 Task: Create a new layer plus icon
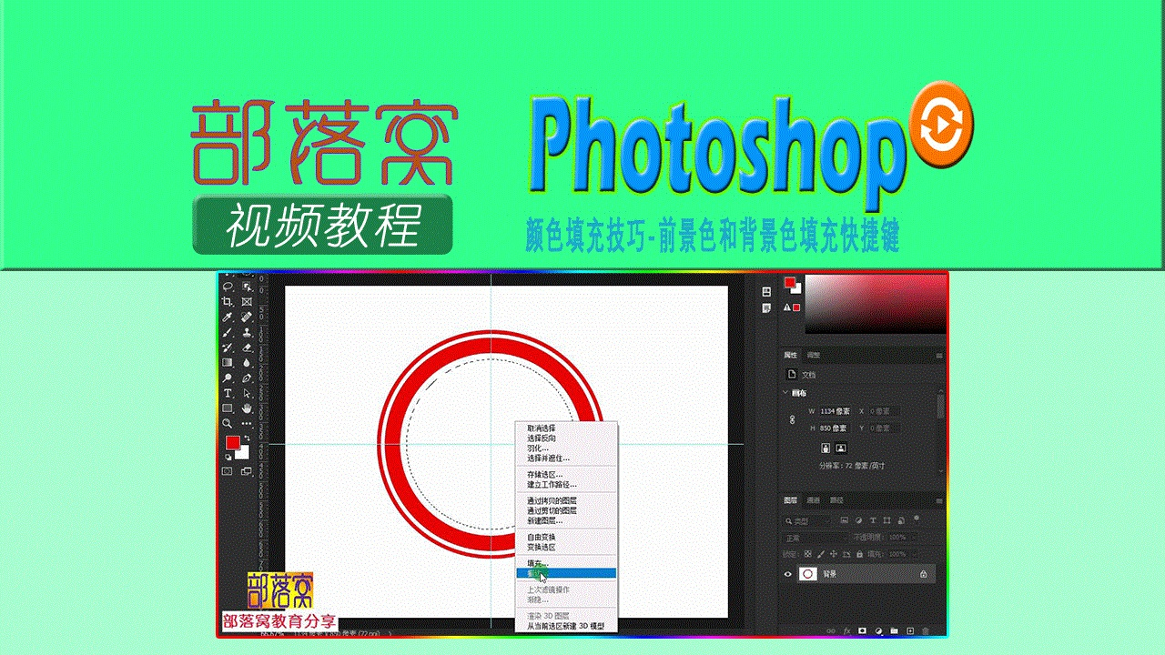pyautogui.click(x=910, y=630)
